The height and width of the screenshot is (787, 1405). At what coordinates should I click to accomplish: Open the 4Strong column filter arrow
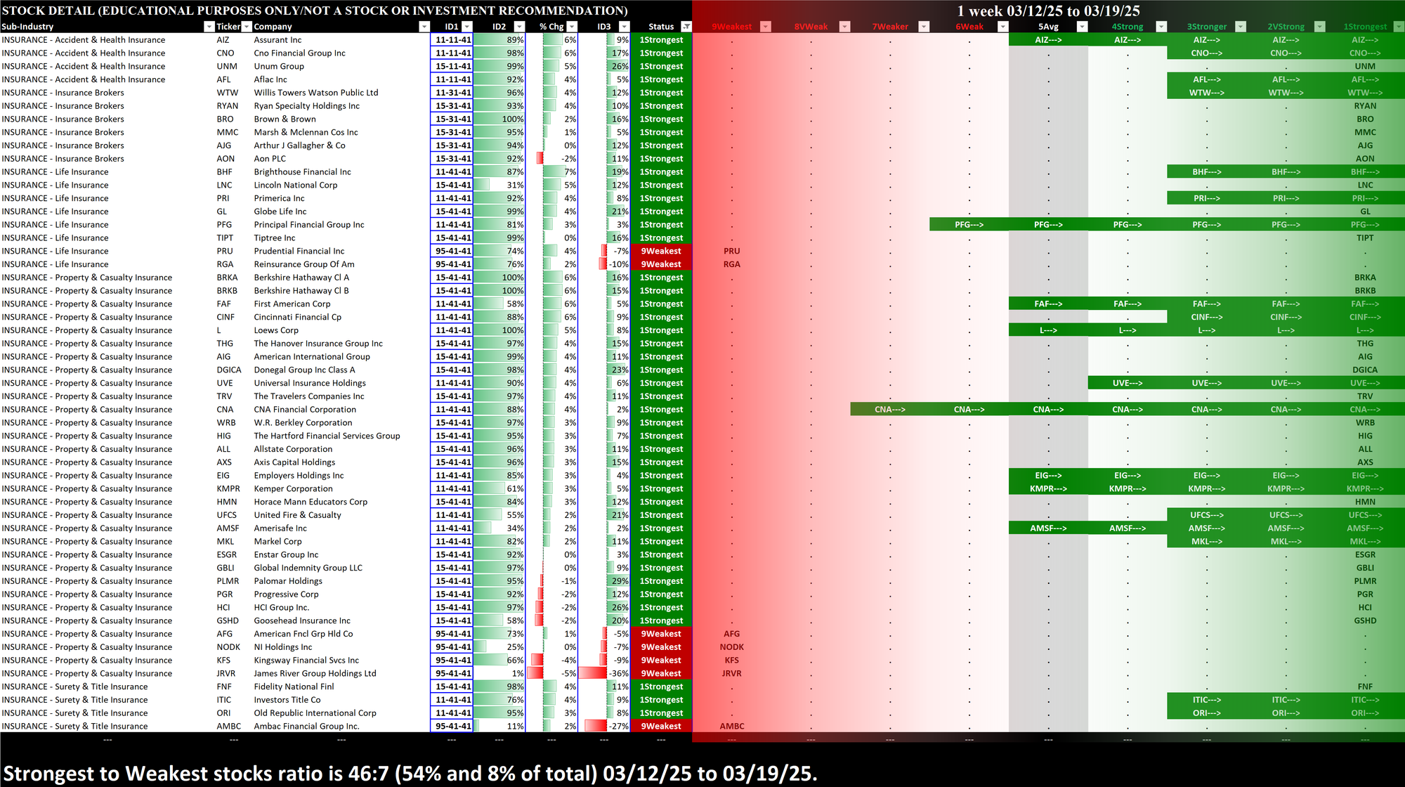pos(1161,27)
